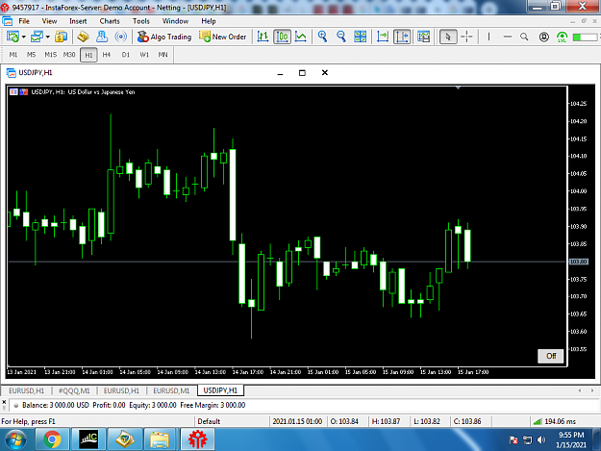Select the cursor arrow tool
Screen dimensions: 601x451
[x=448, y=37]
